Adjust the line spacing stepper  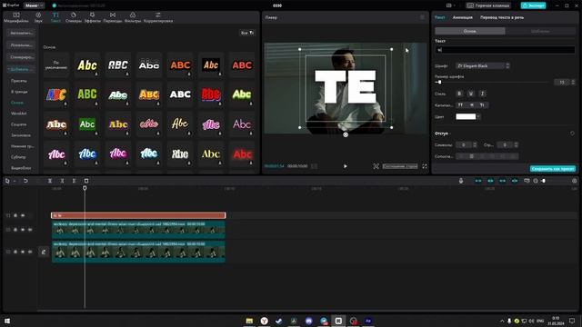516,145
